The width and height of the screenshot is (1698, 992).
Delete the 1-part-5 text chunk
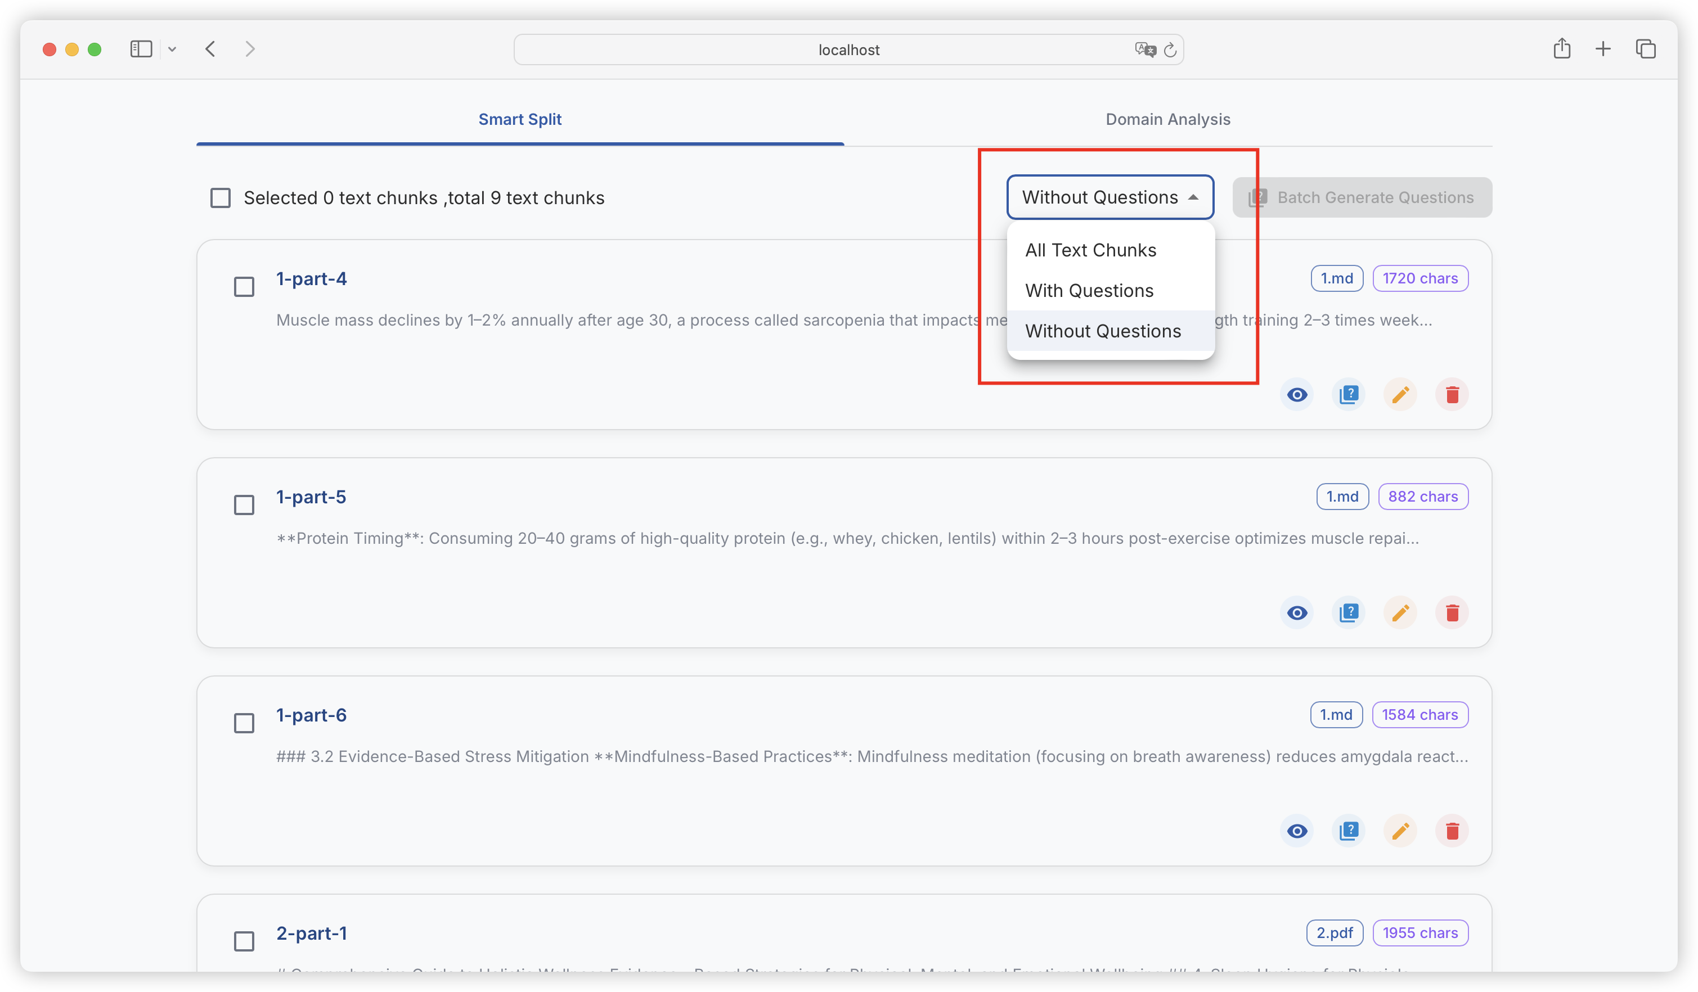pyautogui.click(x=1452, y=613)
